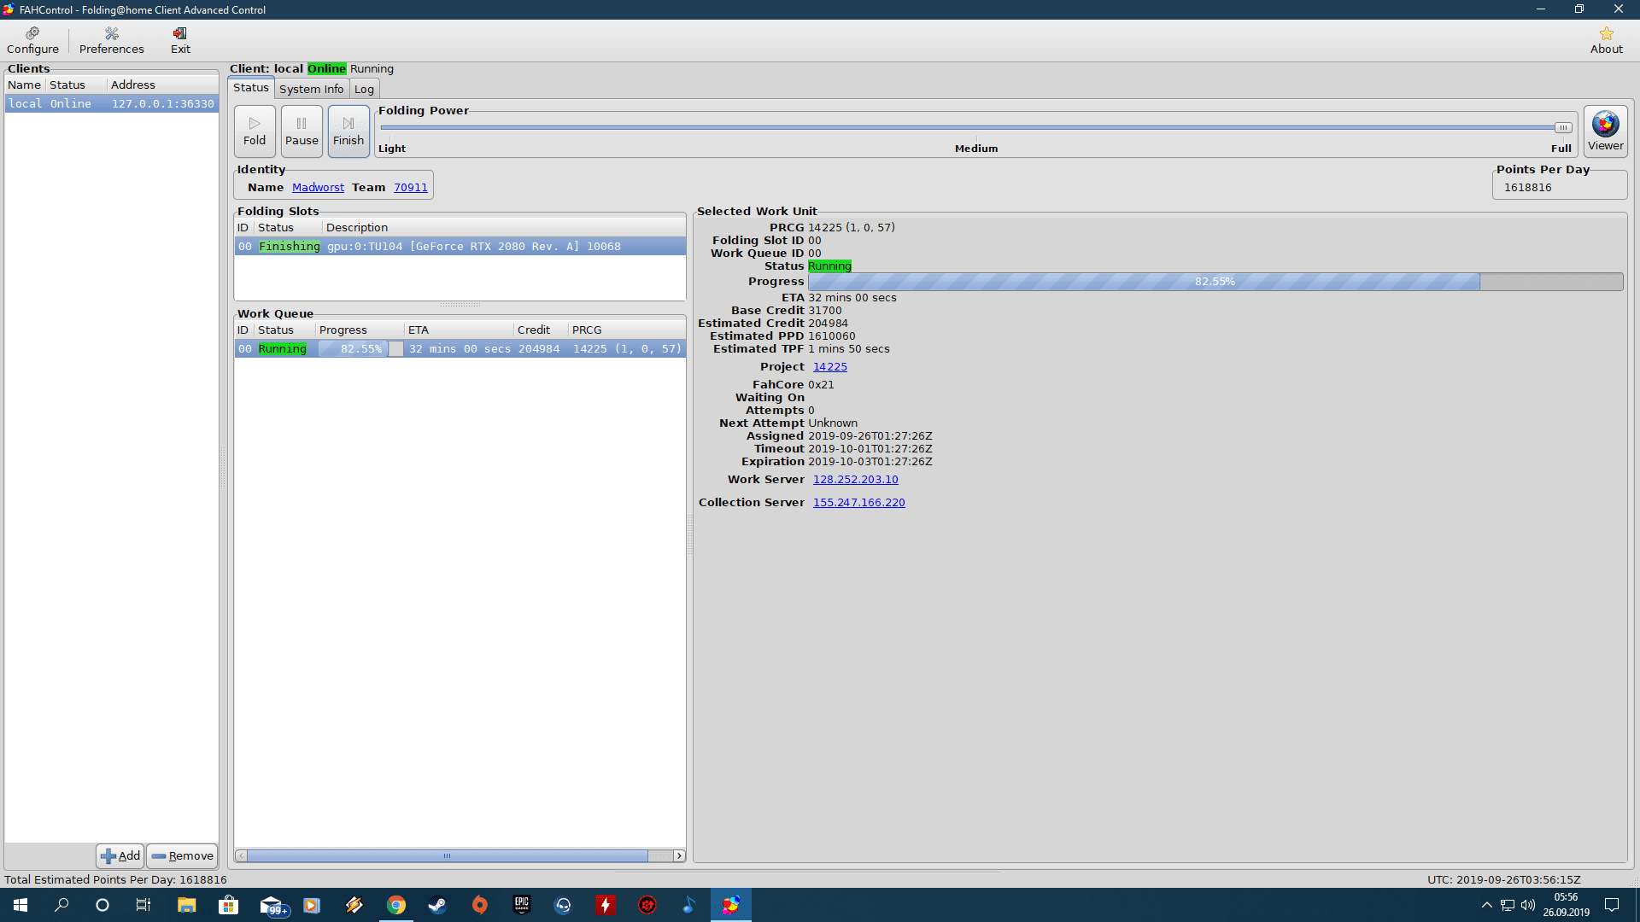Toggle the Finish button
Screen dimensions: 1640x922
(x=348, y=131)
